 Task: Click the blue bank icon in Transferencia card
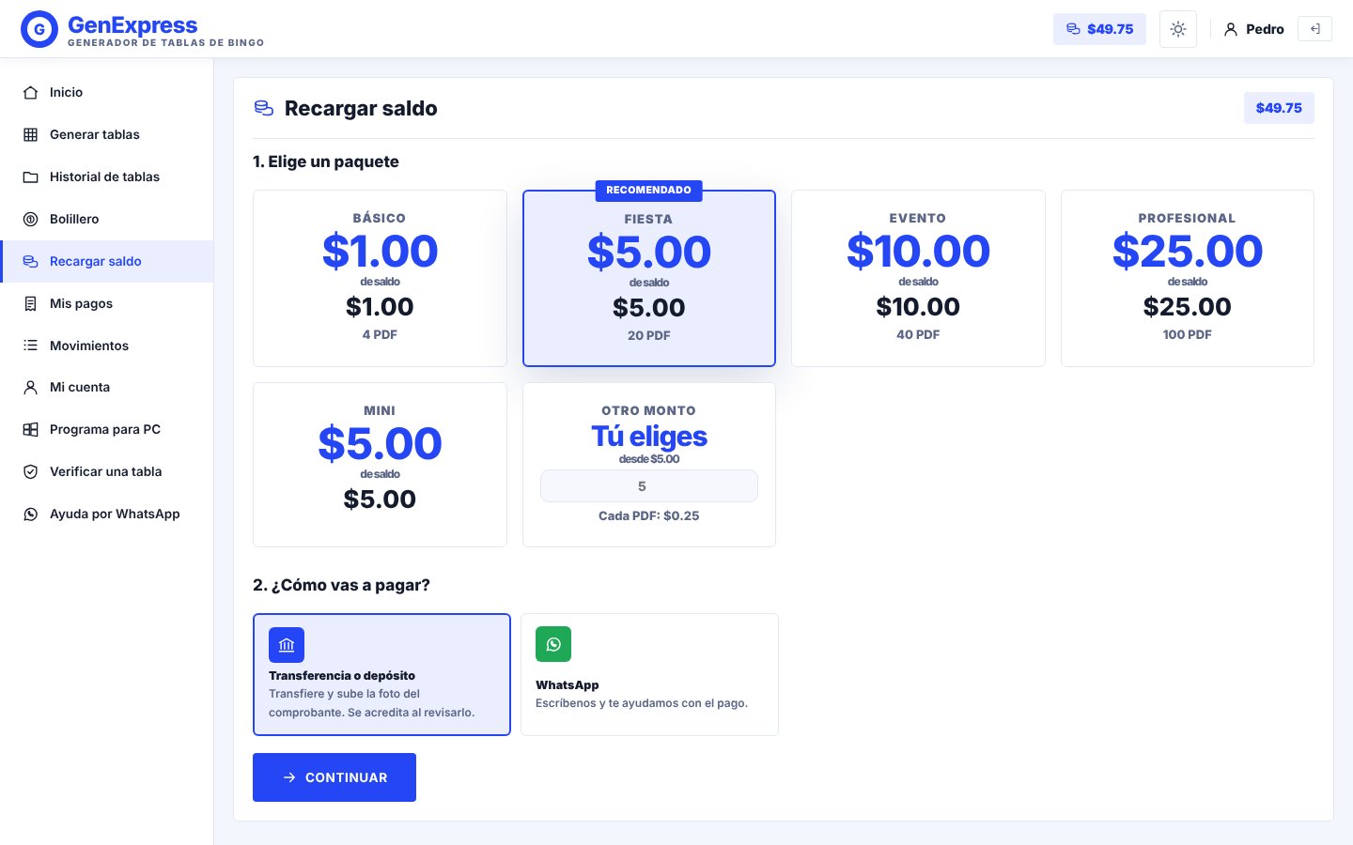point(287,645)
